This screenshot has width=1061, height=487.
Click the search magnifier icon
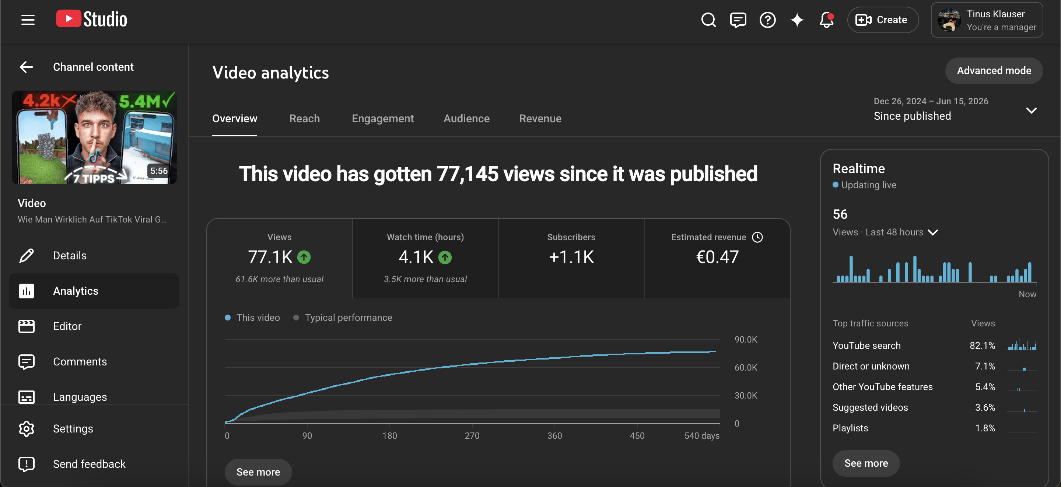(x=708, y=20)
